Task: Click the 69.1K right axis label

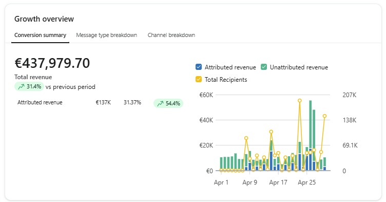Action: pyautogui.click(x=350, y=145)
